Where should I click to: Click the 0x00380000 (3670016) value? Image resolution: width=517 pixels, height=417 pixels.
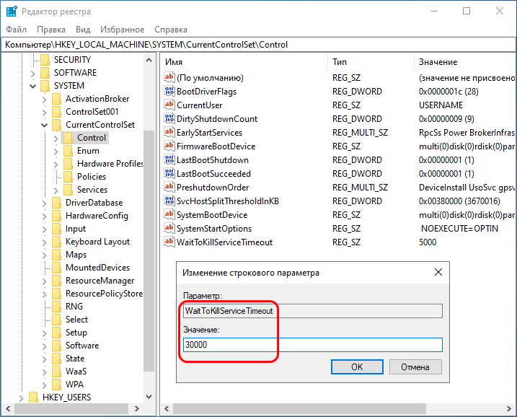pos(459,201)
